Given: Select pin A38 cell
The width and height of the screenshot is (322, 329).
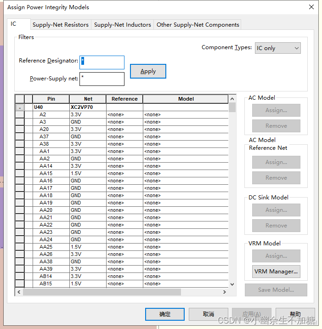Looking at the screenshot, I should [x=51, y=144].
